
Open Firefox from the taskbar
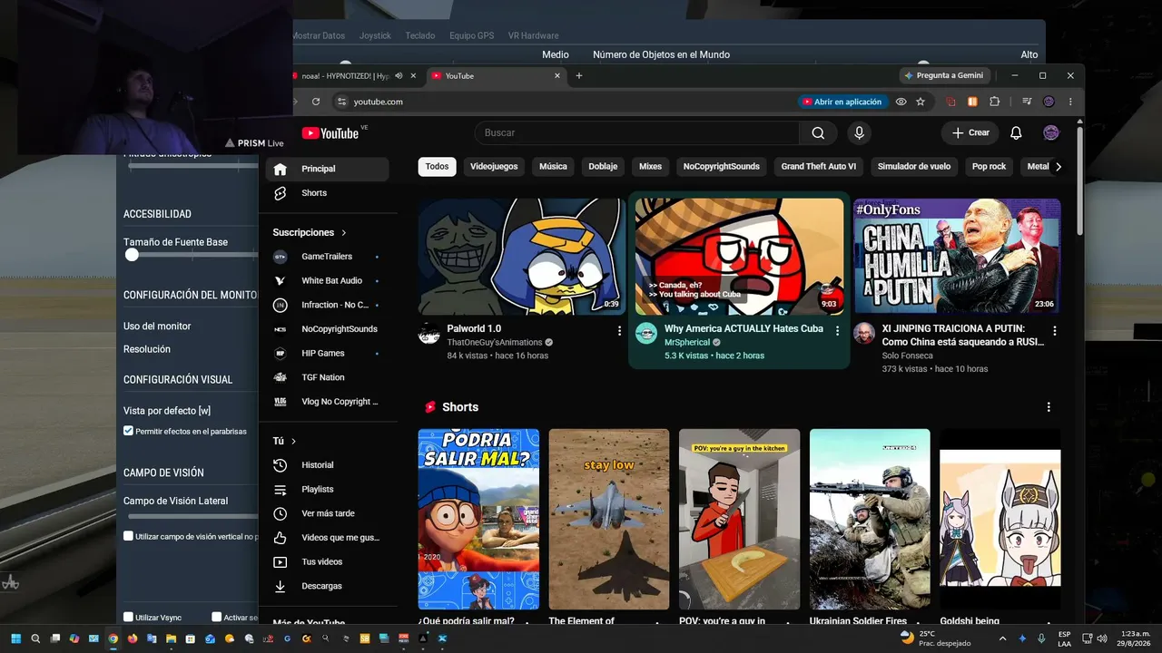[132, 638]
